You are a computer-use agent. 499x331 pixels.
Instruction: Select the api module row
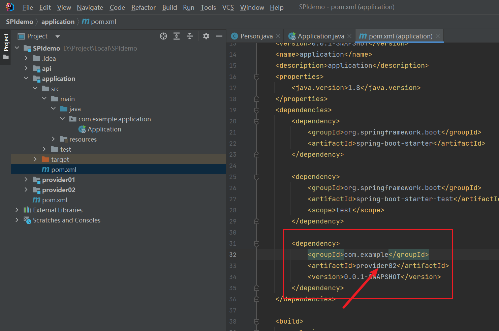click(x=118, y=68)
